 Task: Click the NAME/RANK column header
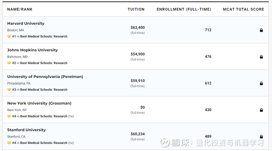click(20, 9)
